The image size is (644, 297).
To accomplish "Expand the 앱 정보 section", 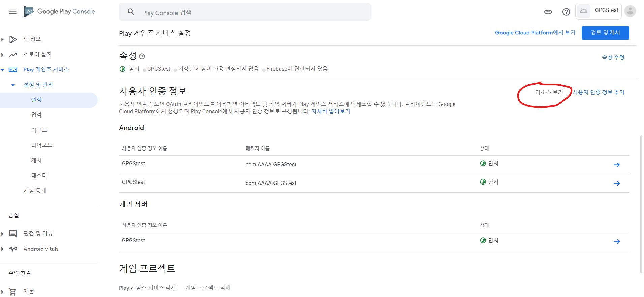I will [x=2, y=39].
